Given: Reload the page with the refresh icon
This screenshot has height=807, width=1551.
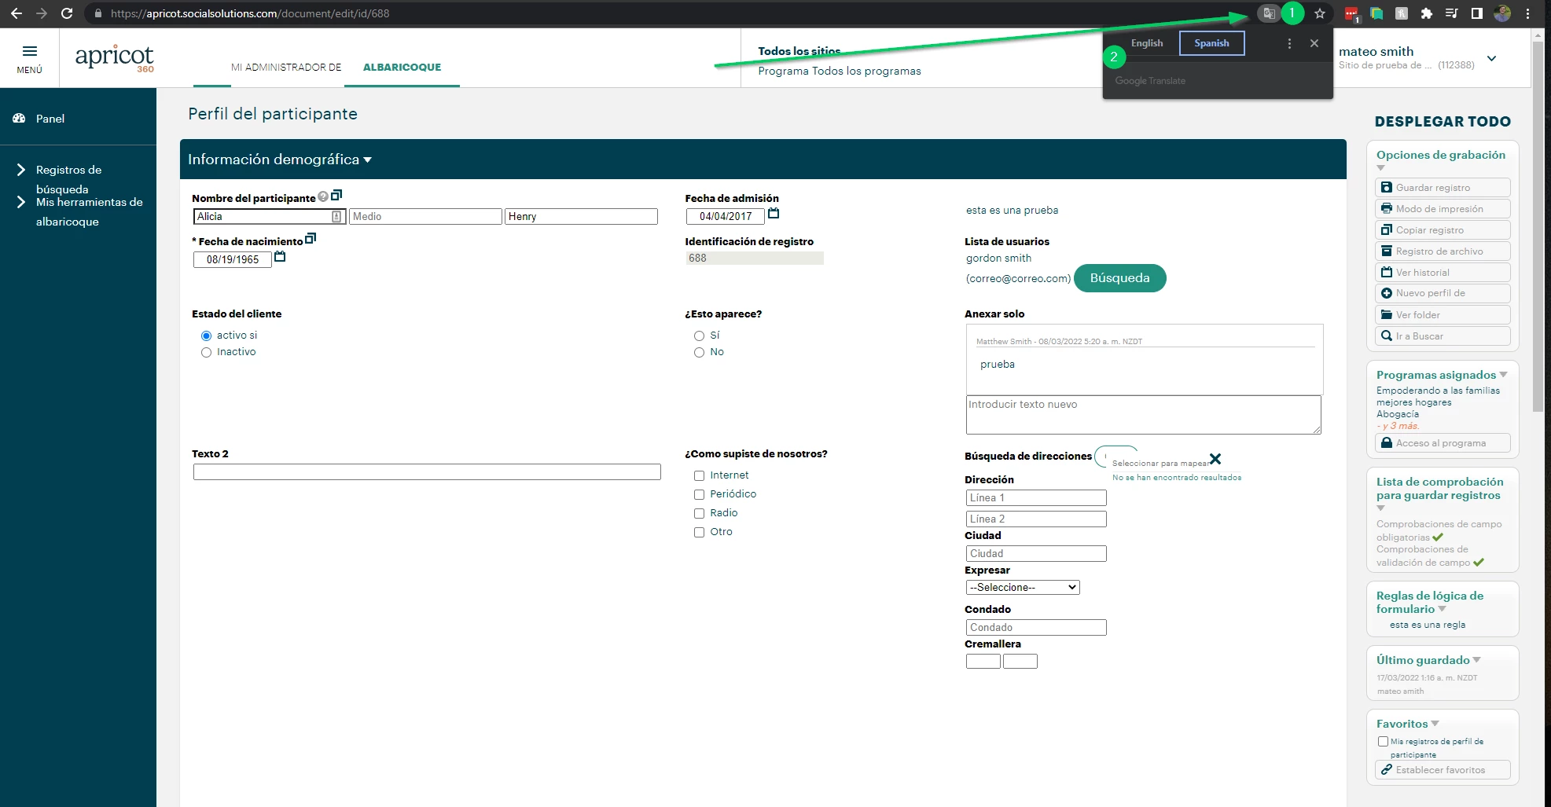Looking at the screenshot, I should pyautogui.click(x=67, y=13).
